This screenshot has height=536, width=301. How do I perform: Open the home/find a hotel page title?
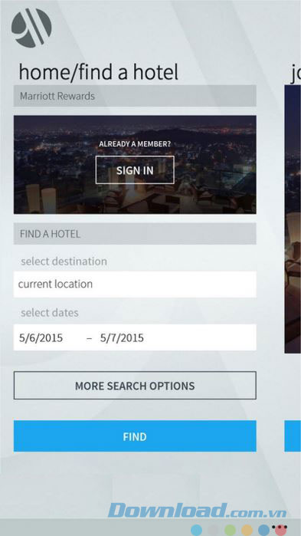point(99,73)
